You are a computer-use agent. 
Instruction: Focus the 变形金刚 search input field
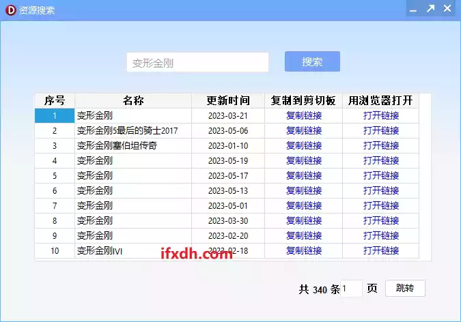197,62
